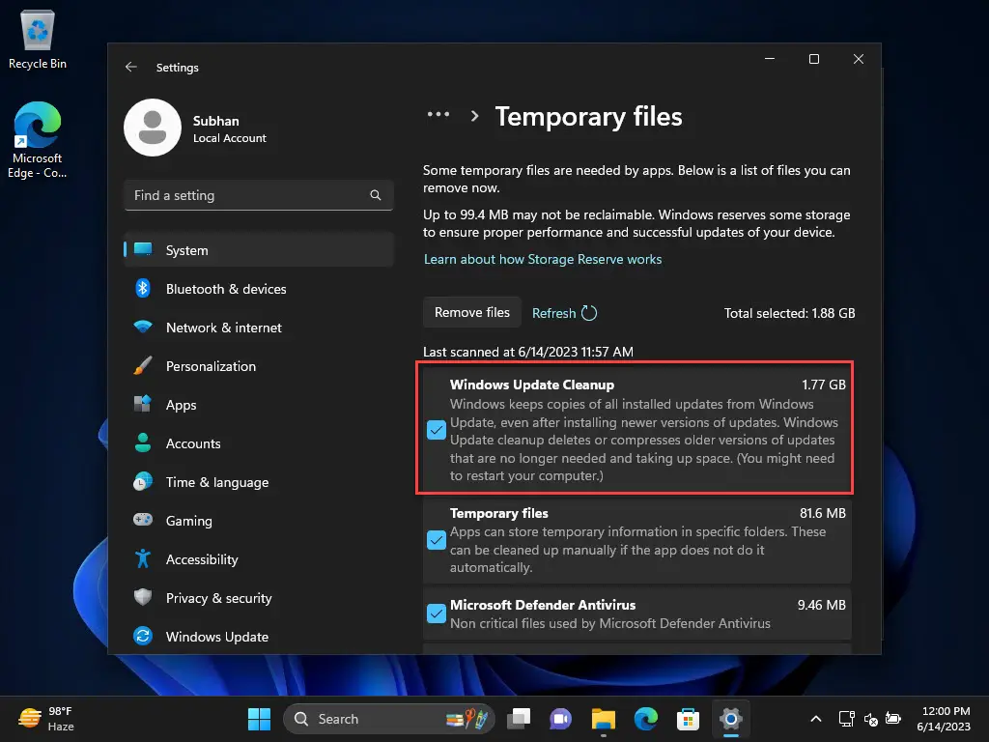Open the Windows Start menu
This screenshot has width=989, height=742.
coord(259,719)
